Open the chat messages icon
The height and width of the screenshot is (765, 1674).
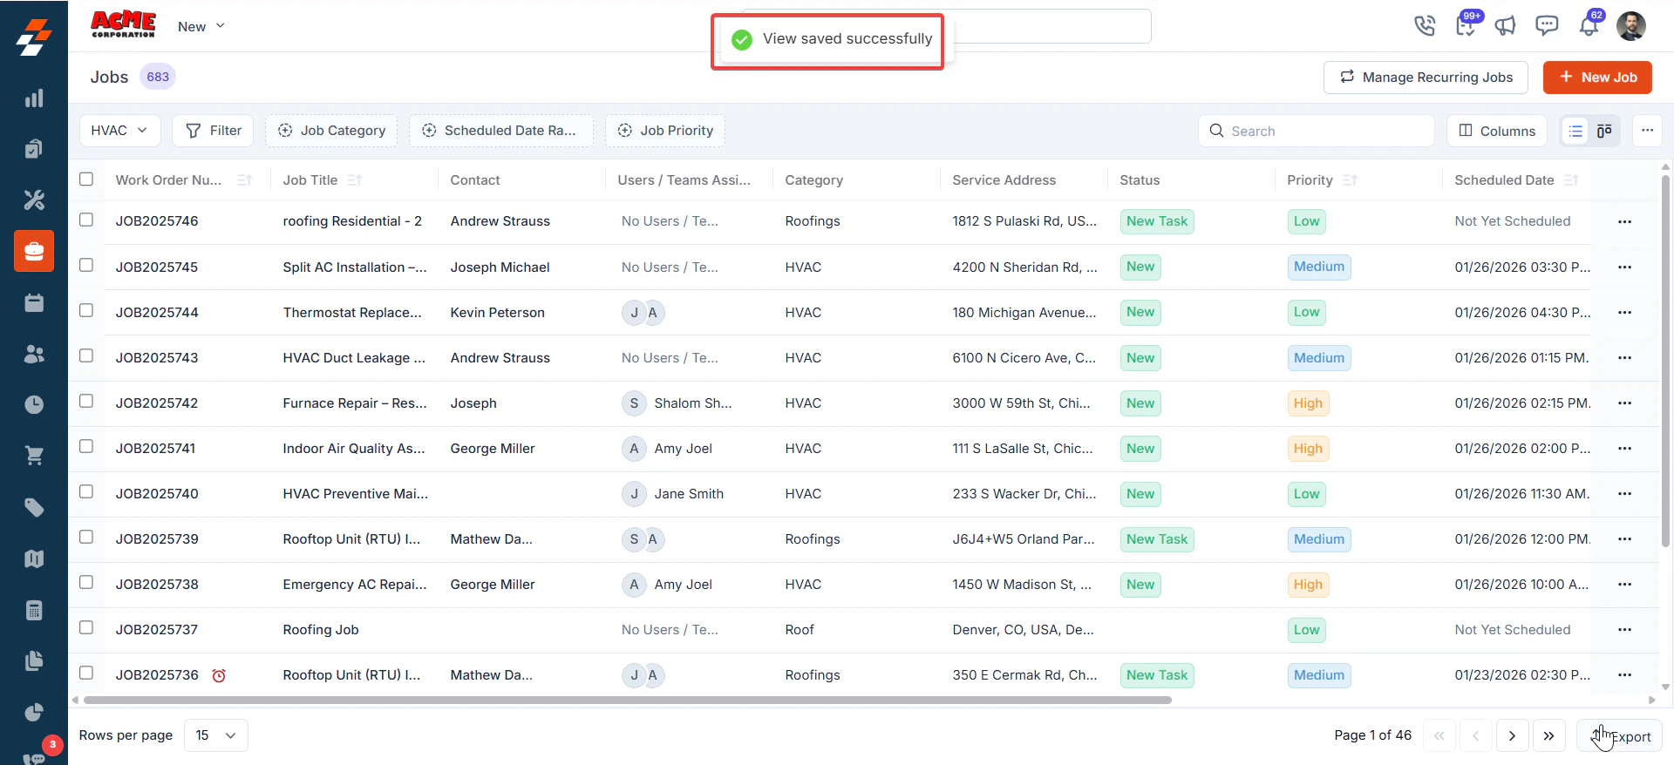[1547, 26]
